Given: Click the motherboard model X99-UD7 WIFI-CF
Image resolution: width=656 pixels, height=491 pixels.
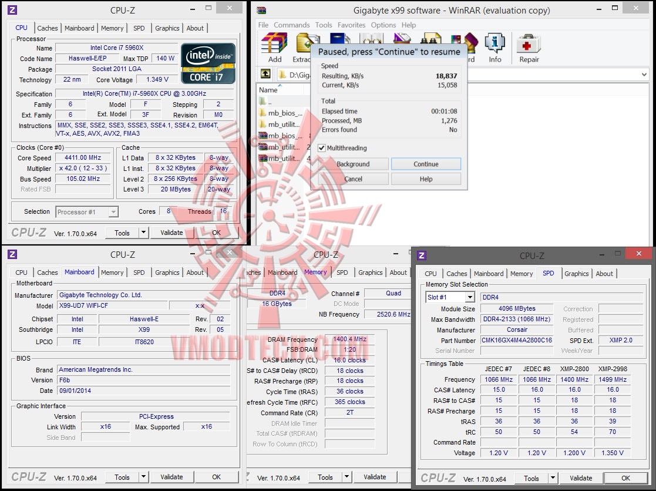Looking at the screenshot, I should click(112, 305).
